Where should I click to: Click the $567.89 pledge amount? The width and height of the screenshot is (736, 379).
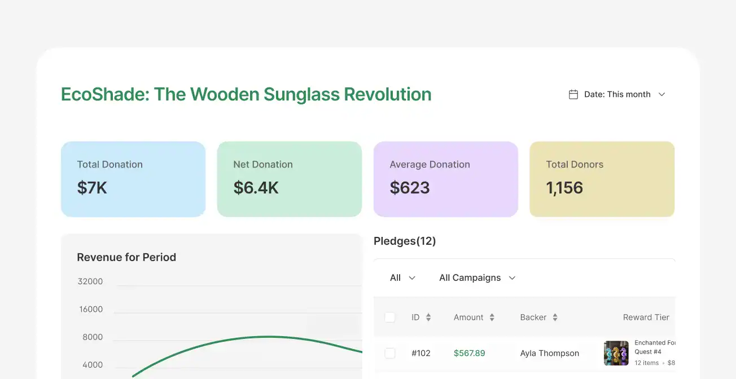[469, 354]
